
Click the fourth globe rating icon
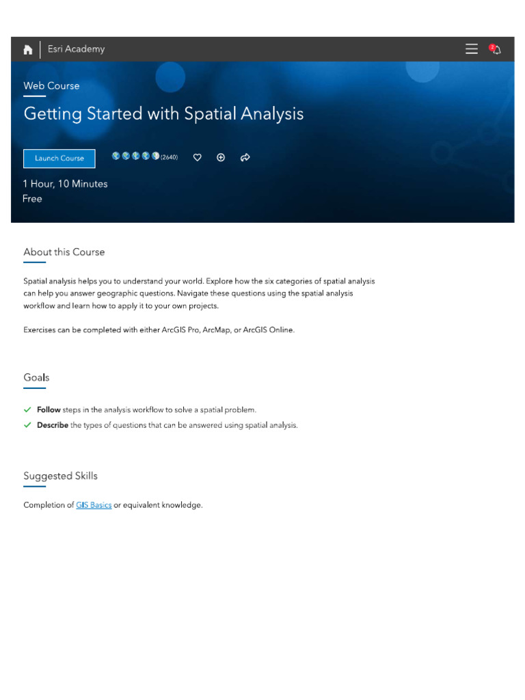[146, 157]
